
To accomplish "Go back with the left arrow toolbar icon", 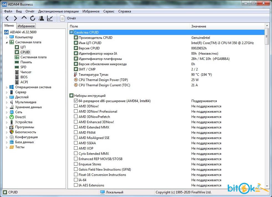I will tap(7, 18).
